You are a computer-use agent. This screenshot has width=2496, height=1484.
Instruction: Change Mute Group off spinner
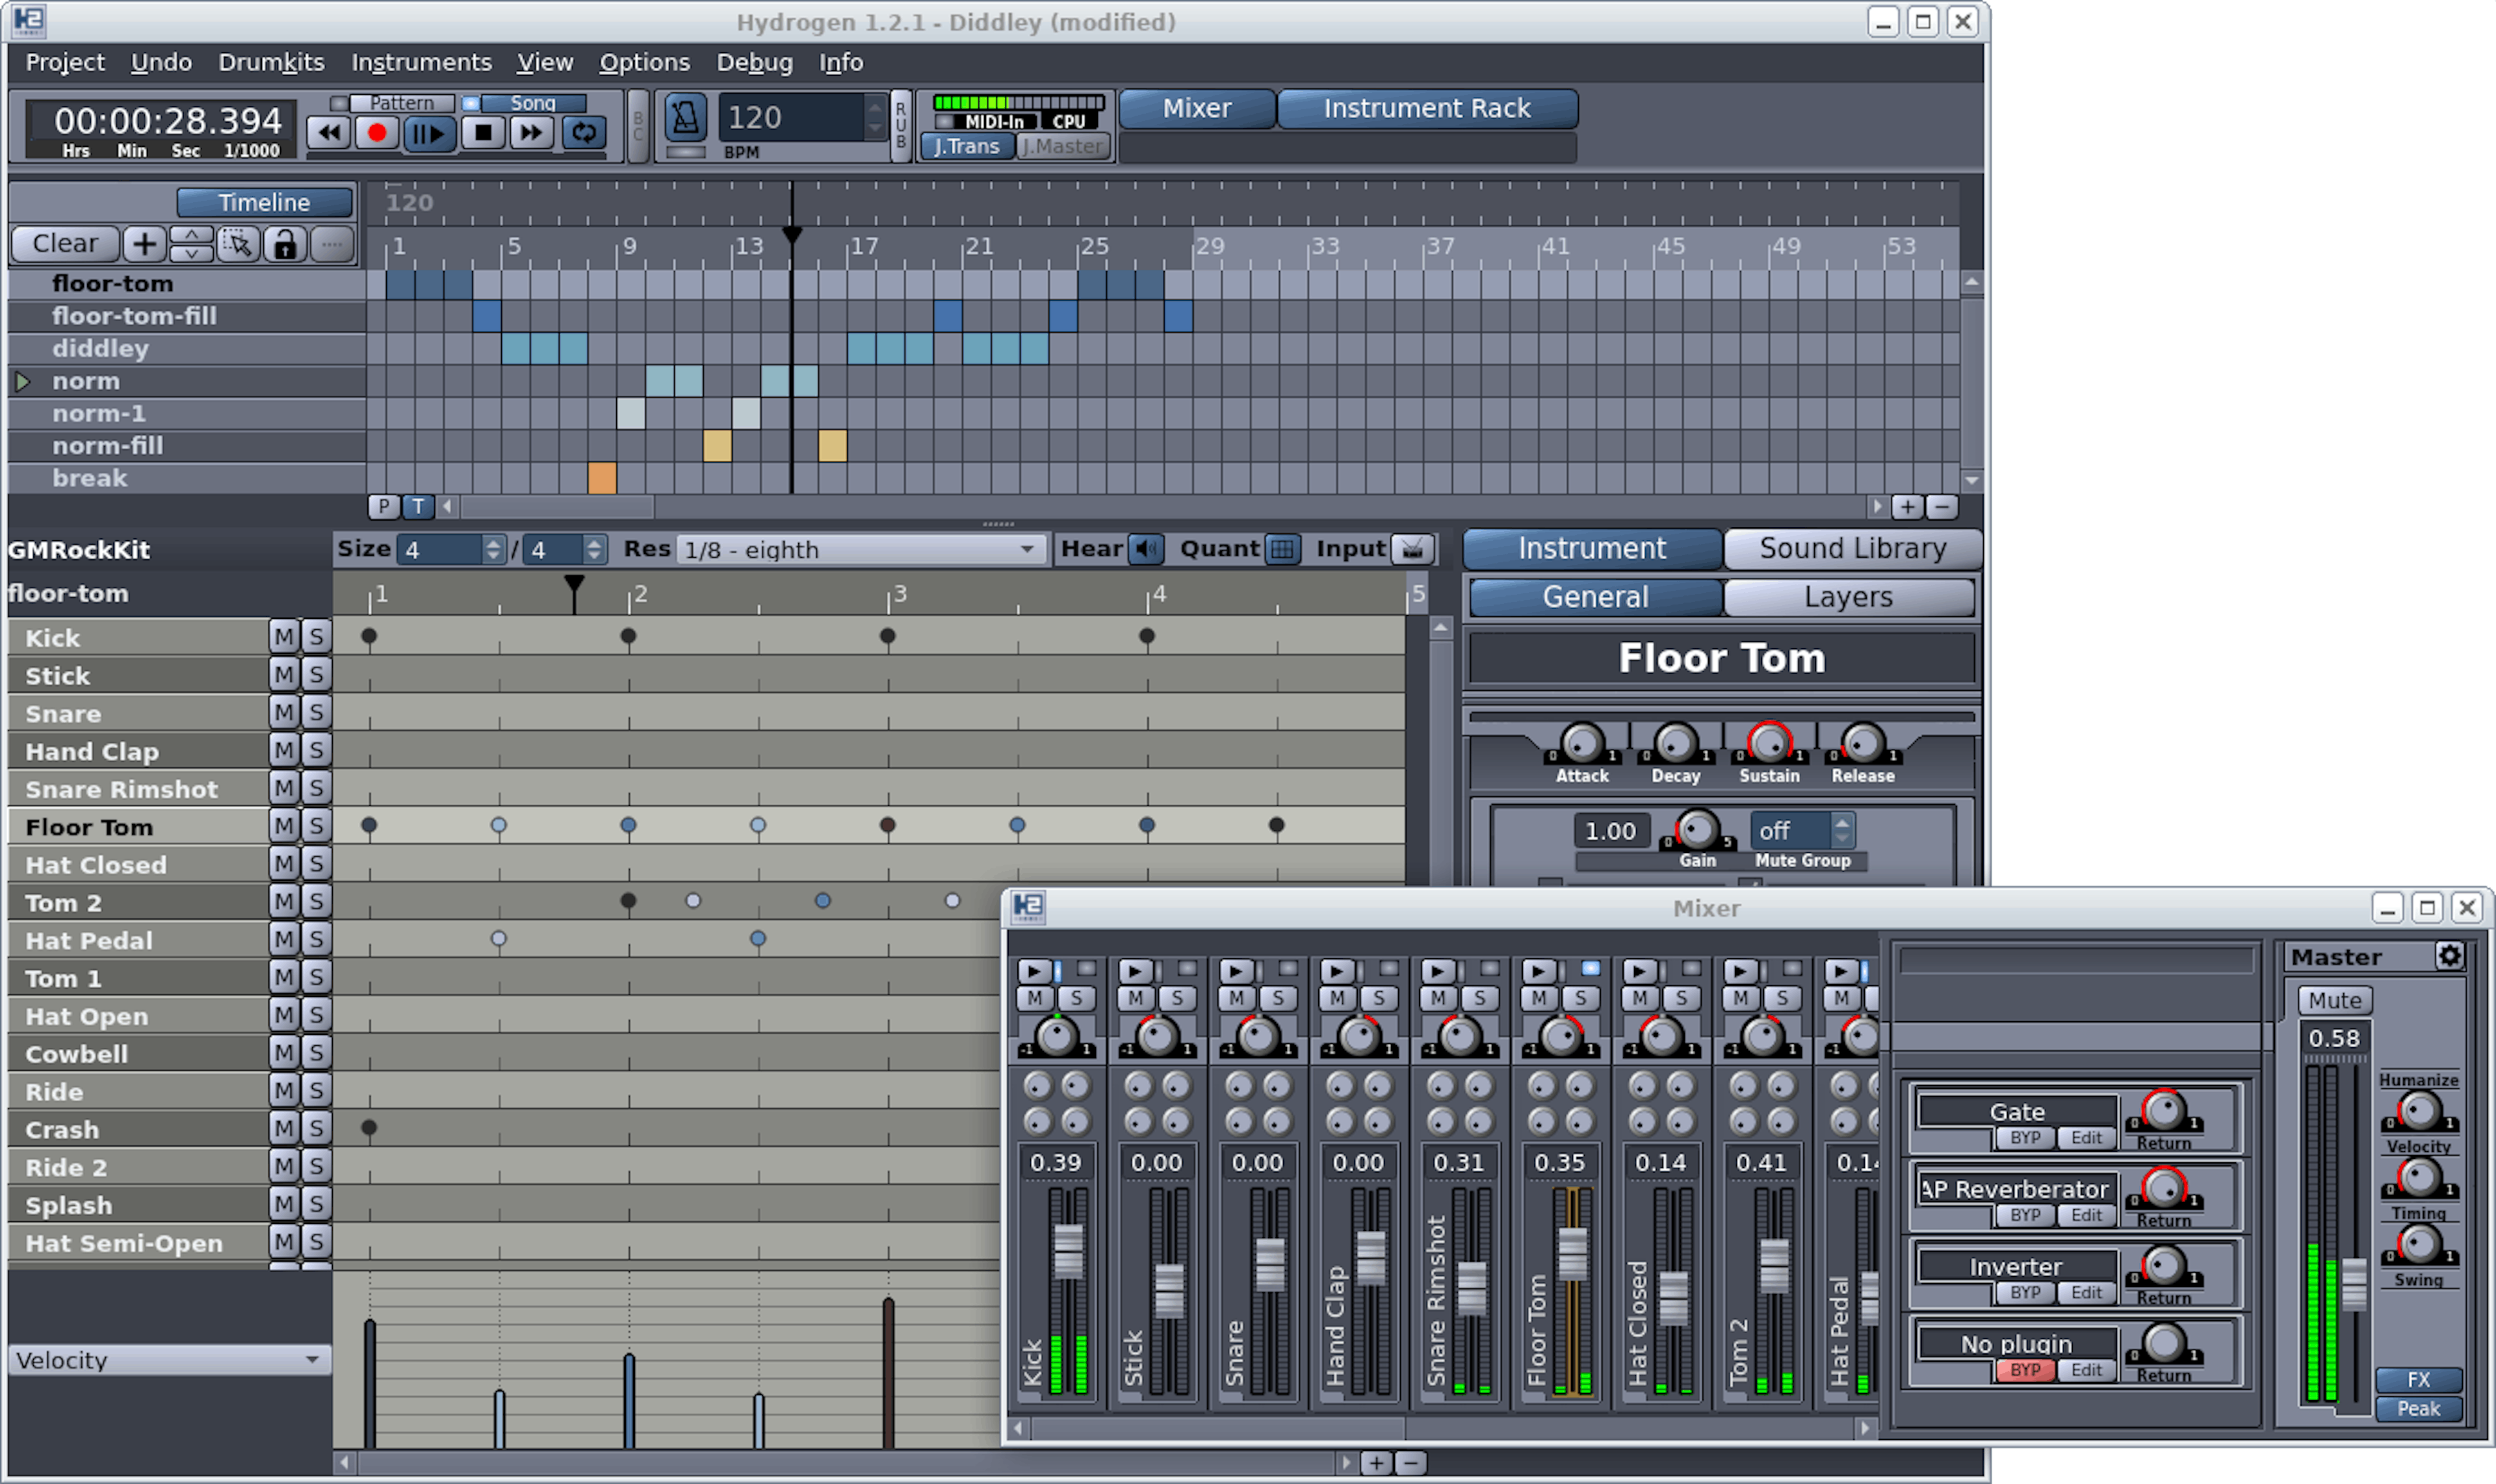point(1841,830)
